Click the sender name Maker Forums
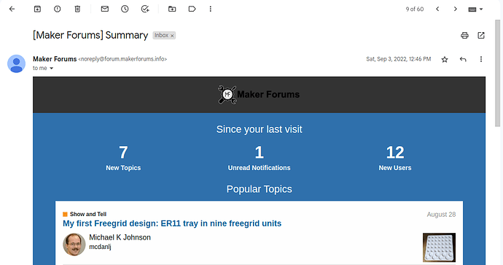Screen dimensions: 503x265 (x=55, y=59)
